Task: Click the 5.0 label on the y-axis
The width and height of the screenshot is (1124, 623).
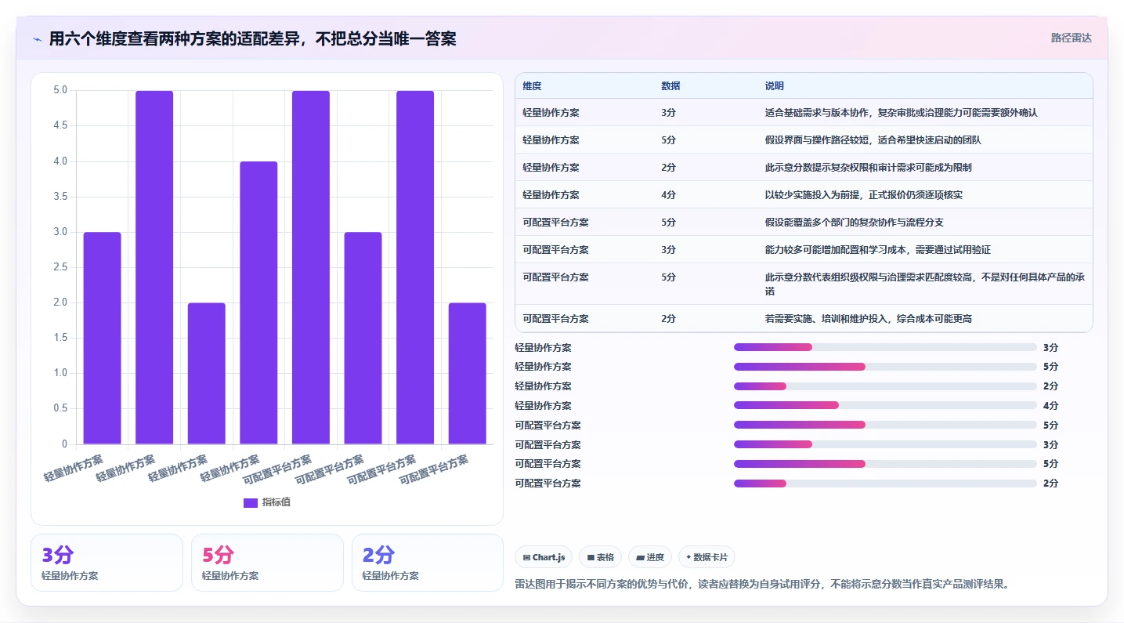Action: point(60,90)
